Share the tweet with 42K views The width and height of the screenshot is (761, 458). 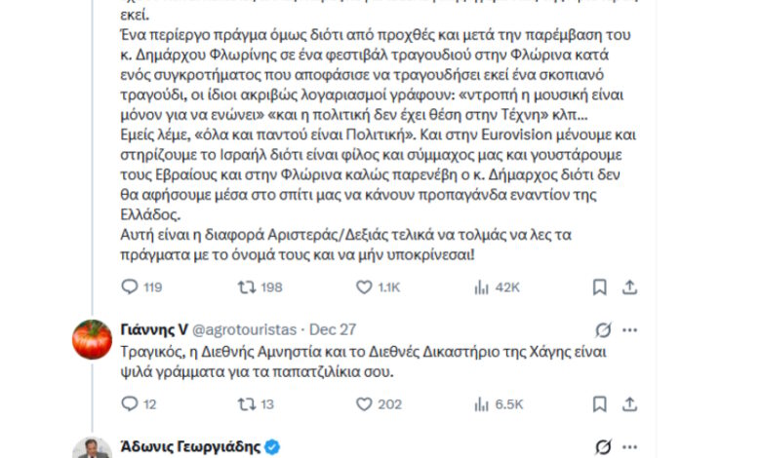pyautogui.click(x=630, y=286)
